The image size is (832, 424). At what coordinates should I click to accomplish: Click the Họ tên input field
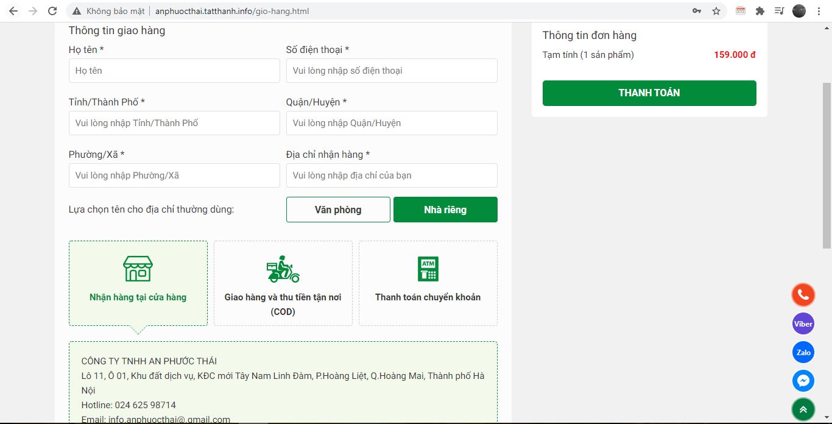click(x=174, y=71)
